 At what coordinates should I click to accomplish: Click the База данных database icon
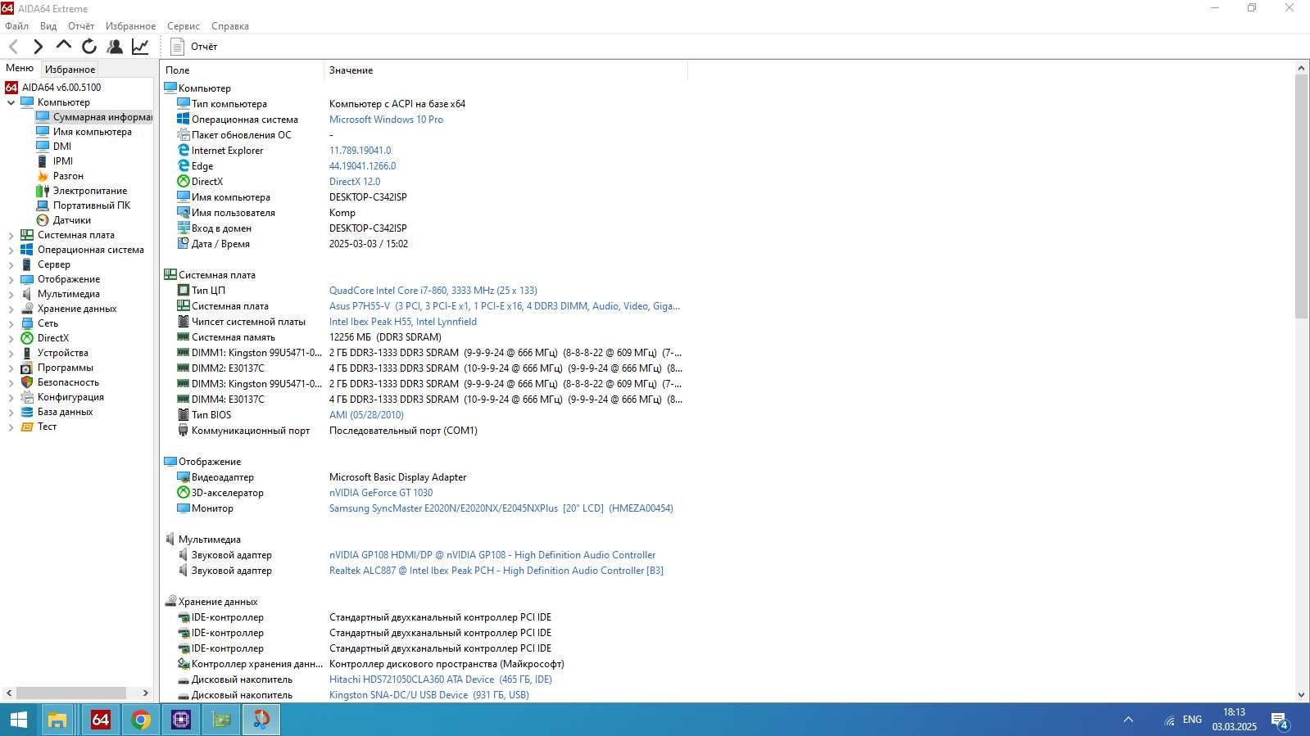click(27, 412)
